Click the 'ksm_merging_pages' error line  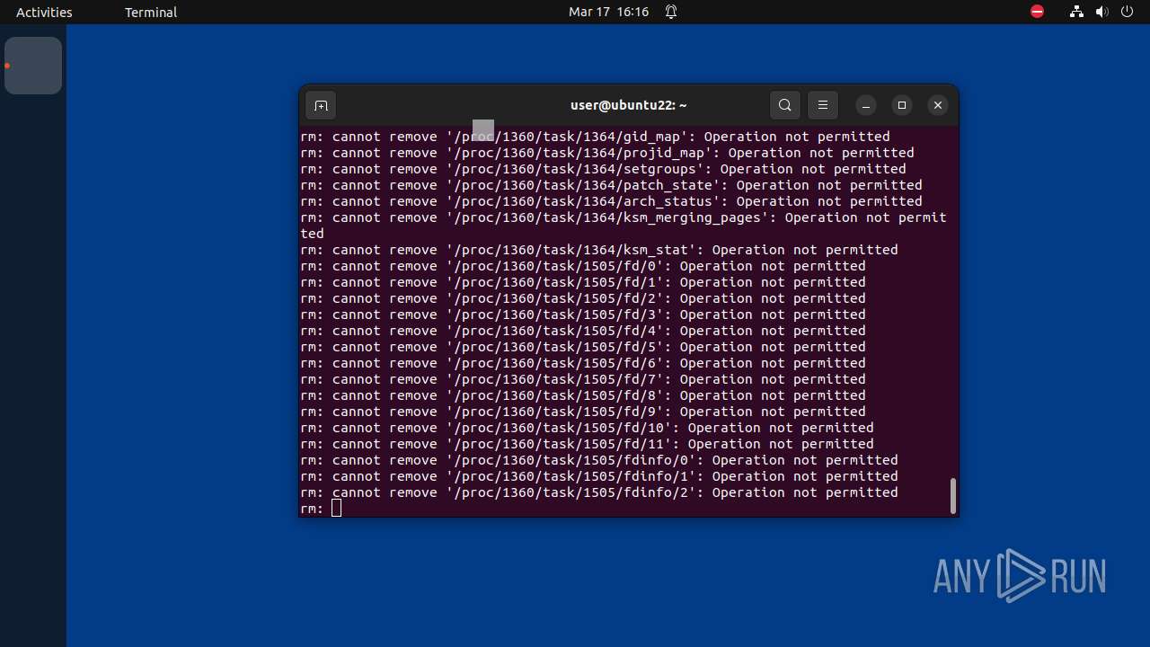[624, 226]
